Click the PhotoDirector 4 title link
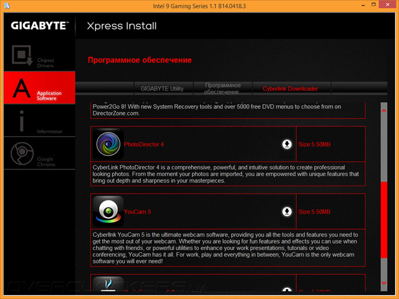Image resolution: width=399 pixels, height=299 pixels. point(144,145)
